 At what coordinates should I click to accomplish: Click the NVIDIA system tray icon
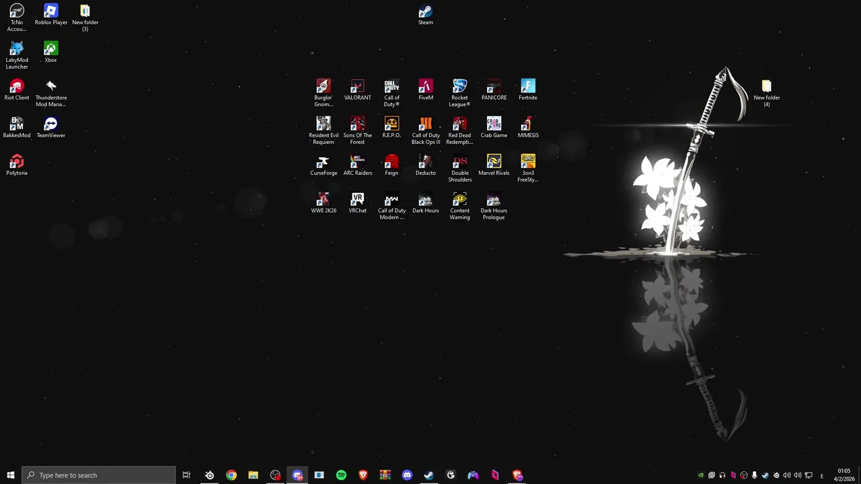(x=701, y=475)
